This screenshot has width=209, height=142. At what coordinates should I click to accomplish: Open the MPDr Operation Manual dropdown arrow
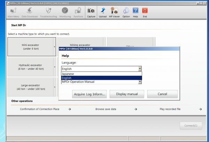pyautogui.click(x=140, y=82)
